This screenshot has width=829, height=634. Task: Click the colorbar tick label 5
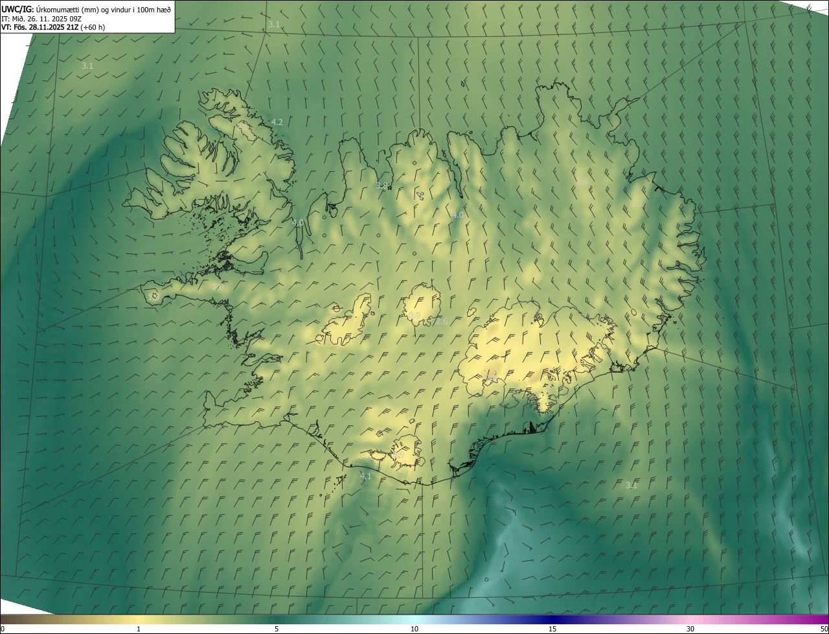point(277,629)
